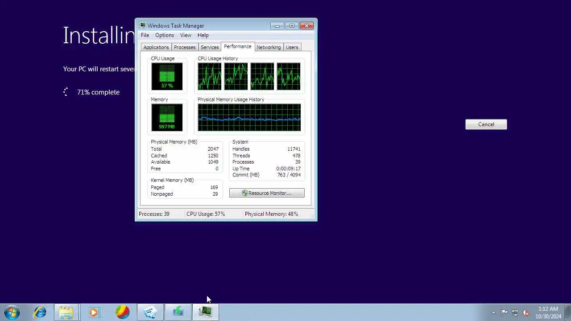The width and height of the screenshot is (571, 321).
Task: Show hidden system tray icons
Action: point(493,313)
